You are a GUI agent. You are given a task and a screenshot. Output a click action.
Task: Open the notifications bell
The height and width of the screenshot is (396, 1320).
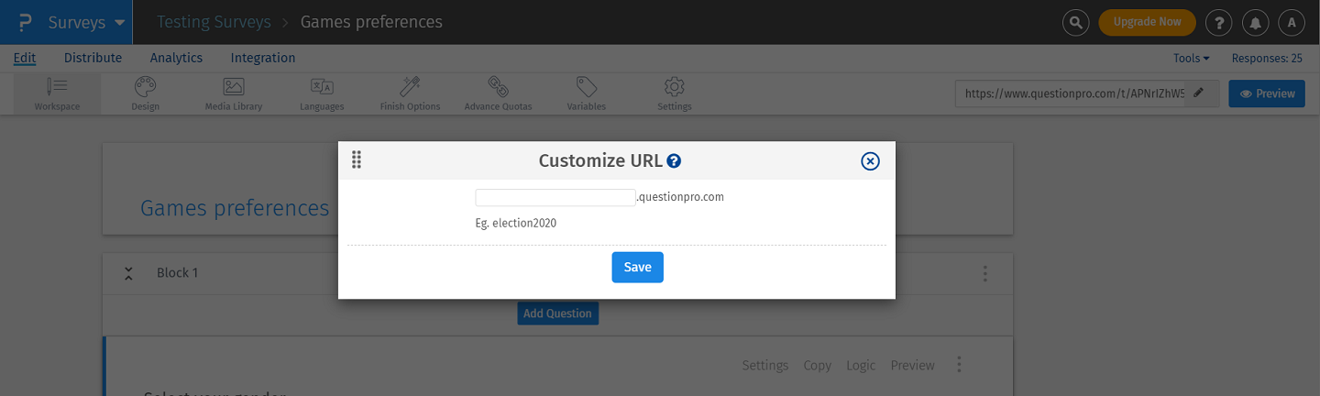1254,23
